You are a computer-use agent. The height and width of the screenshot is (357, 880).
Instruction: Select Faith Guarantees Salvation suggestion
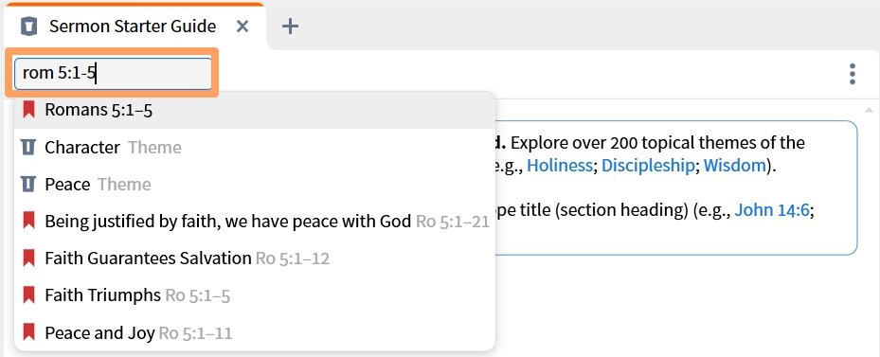tap(255, 259)
